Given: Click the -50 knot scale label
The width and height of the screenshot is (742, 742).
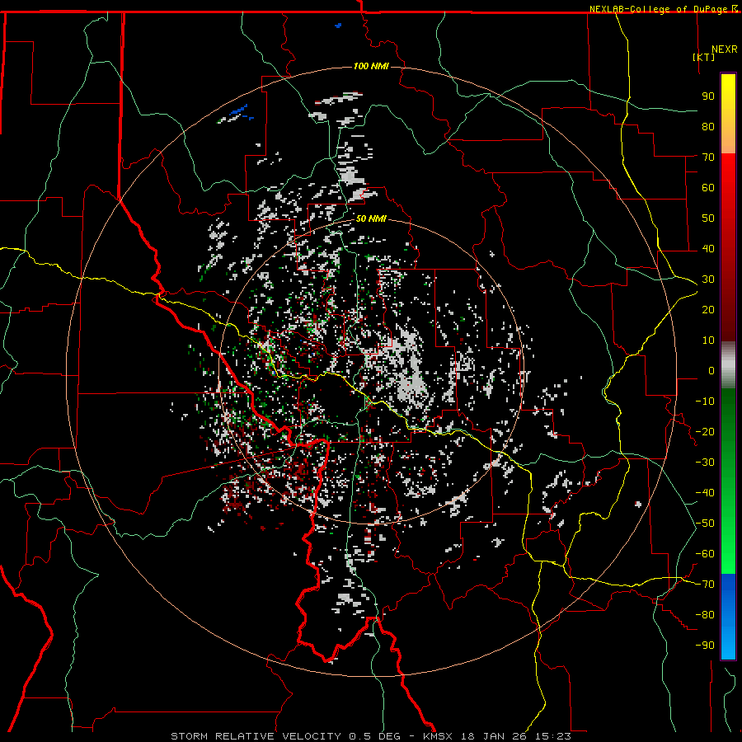Looking at the screenshot, I should coord(705,524).
